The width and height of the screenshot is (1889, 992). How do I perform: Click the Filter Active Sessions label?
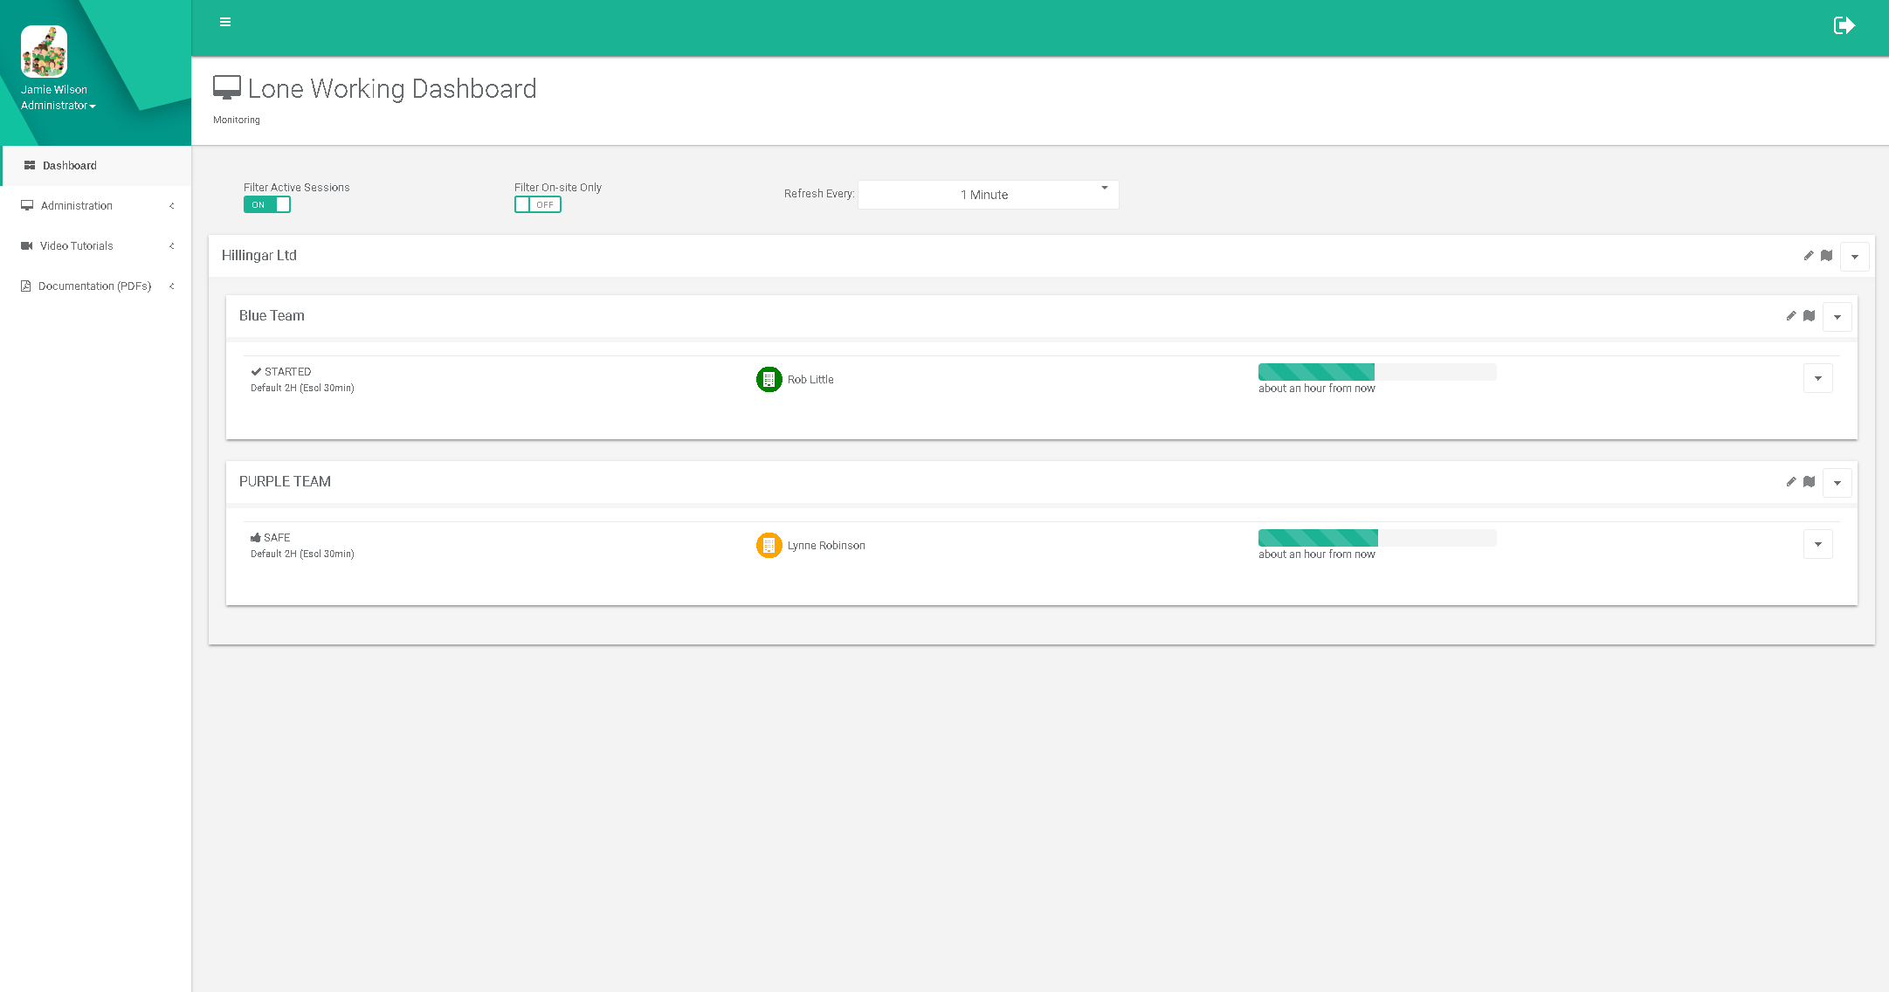click(x=297, y=188)
